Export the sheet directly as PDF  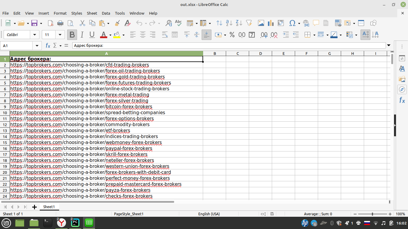coord(51,23)
